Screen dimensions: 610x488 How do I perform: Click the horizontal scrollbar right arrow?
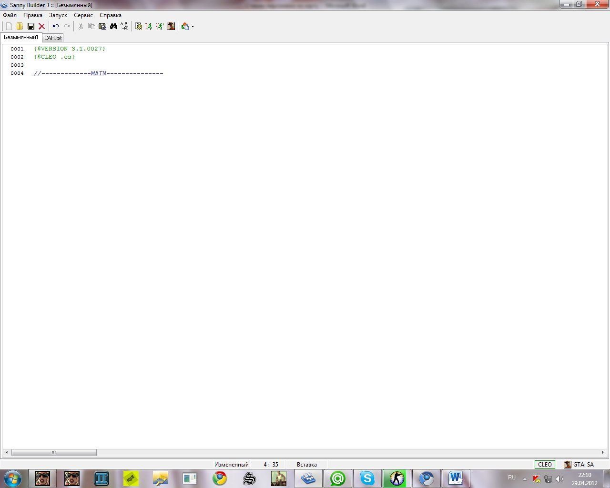(x=603, y=452)
